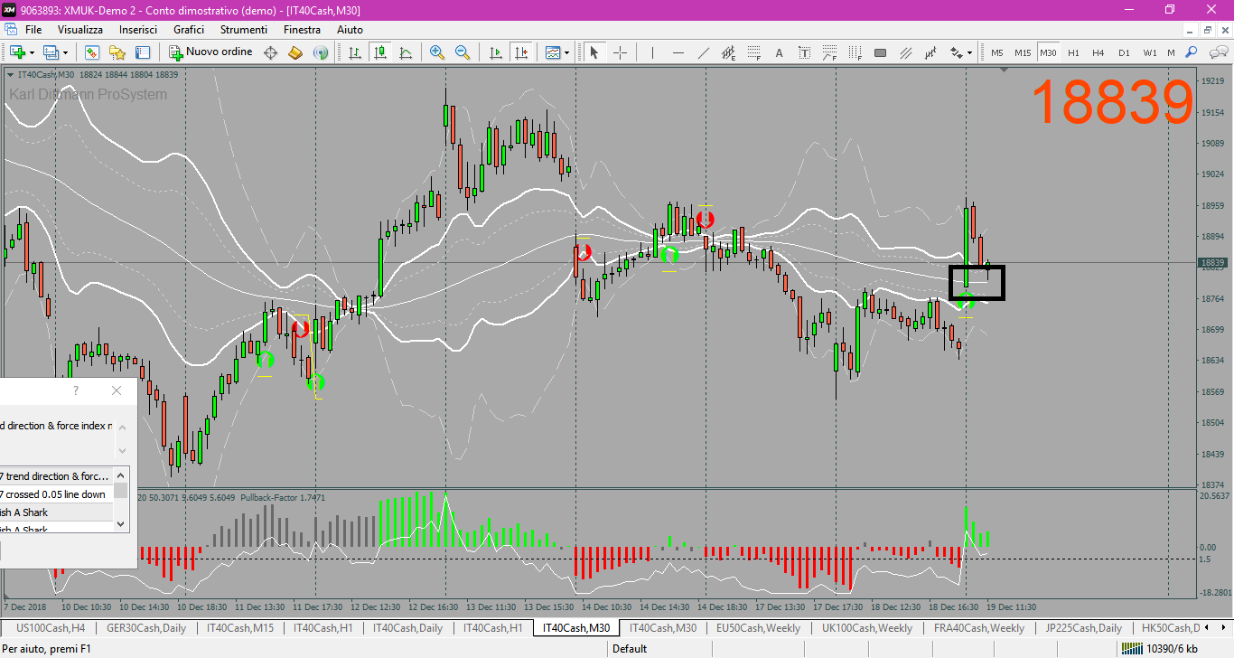
Task: Select the crosshair tool
Action: point(620,52)
